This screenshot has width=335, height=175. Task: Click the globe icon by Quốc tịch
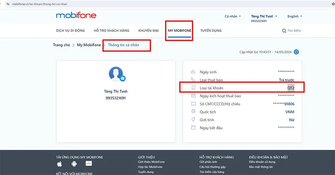[194, 111]
